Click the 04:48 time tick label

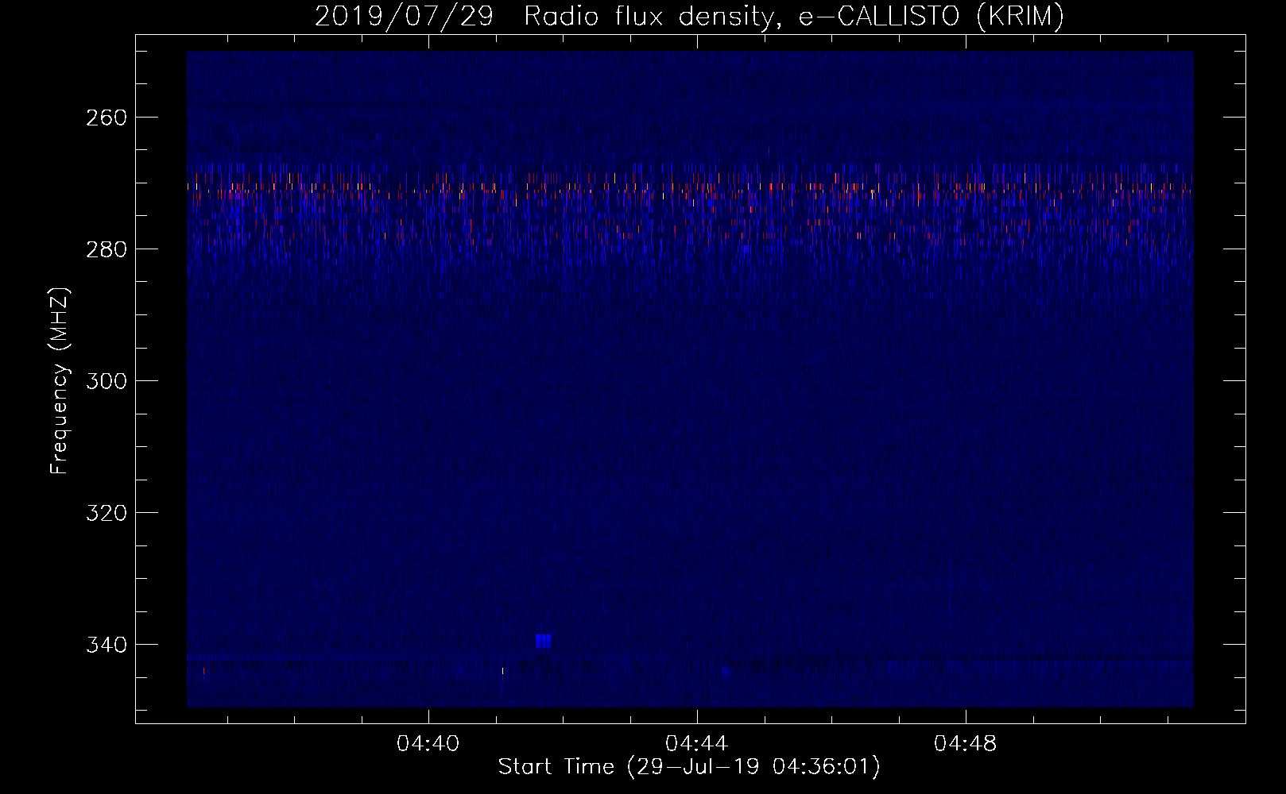coord(966,744)
